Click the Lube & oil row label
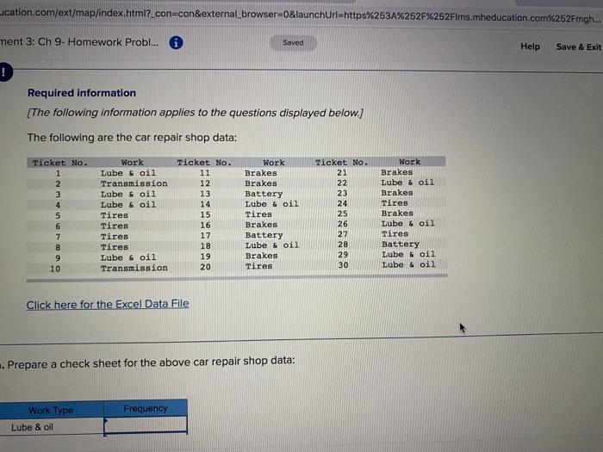 click(x=33, y=427)
